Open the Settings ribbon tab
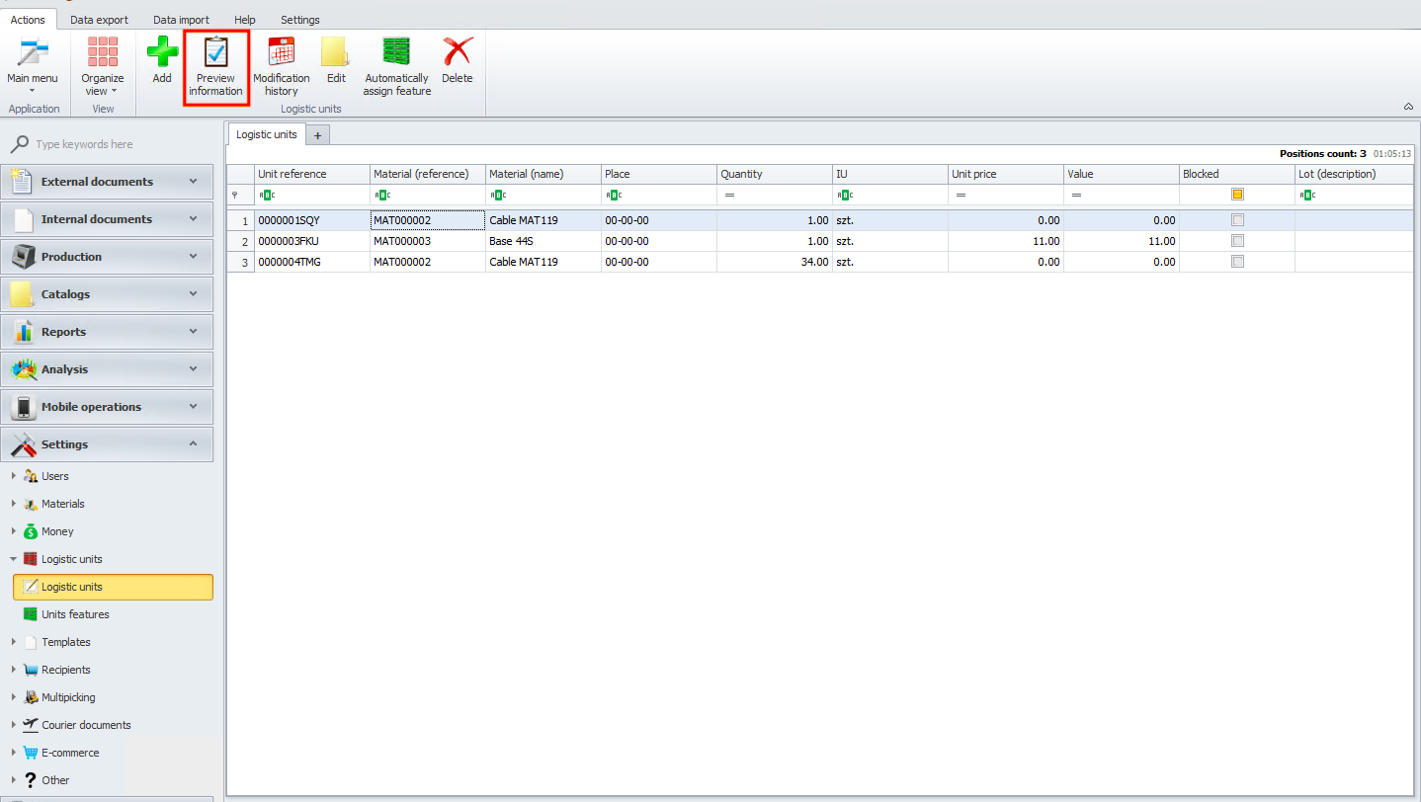 click(300, 20)
